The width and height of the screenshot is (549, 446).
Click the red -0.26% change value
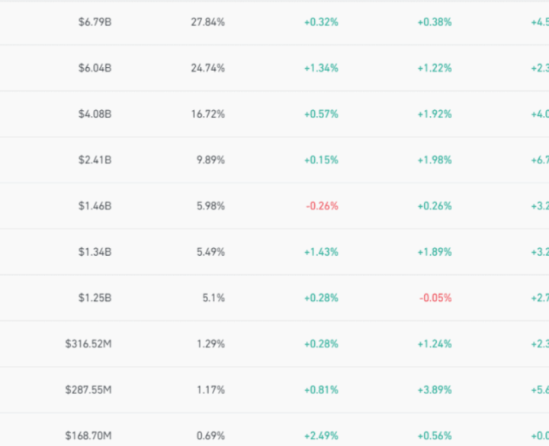click(x=322, y=205)
